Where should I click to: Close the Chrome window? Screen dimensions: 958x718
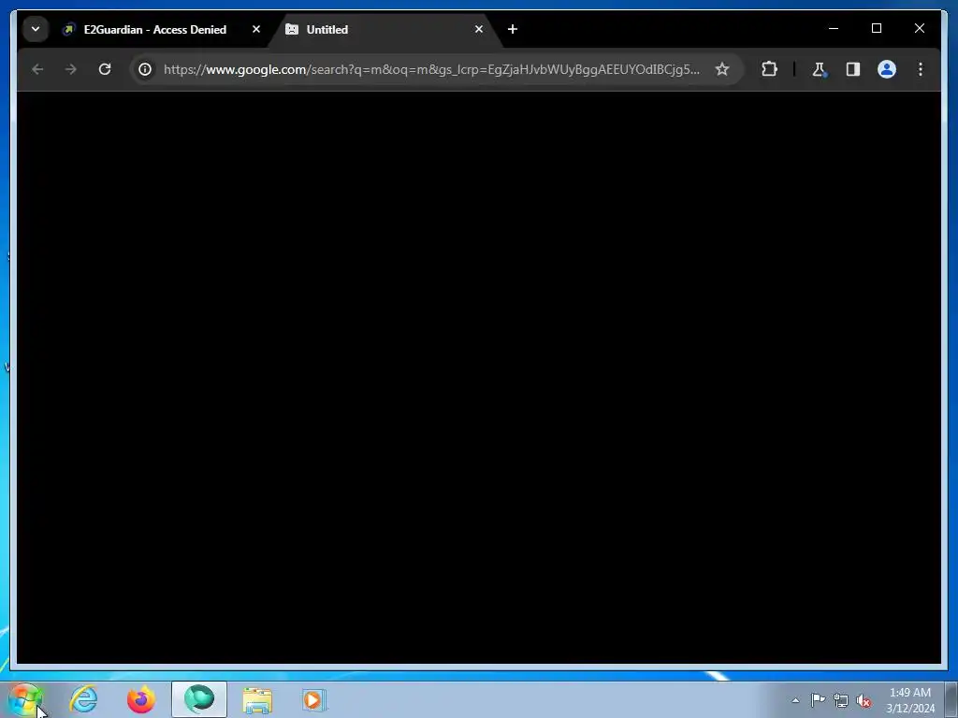point(919,29)
